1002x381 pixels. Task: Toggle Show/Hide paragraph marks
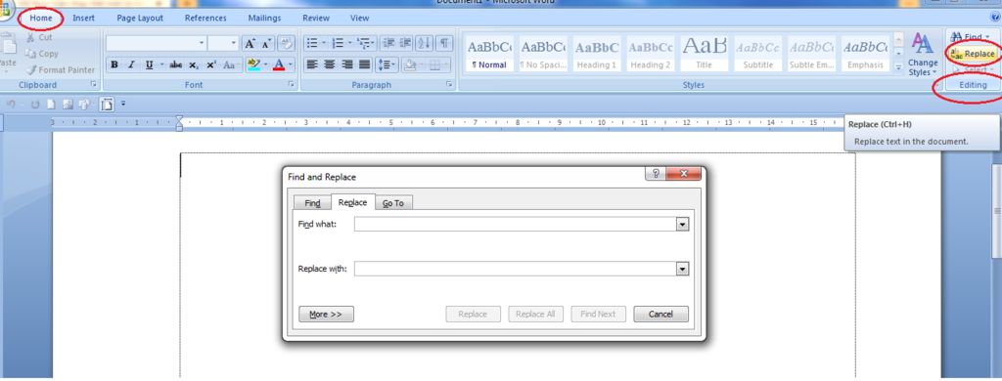pyautogui.click(x=444, y=43)
